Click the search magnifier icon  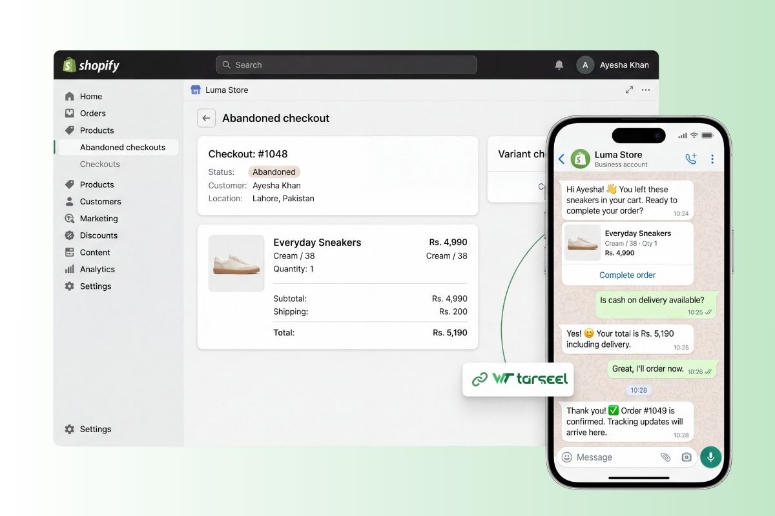click(227, 65)
